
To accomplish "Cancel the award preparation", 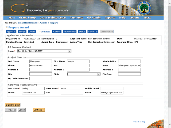I will (22, 110).
